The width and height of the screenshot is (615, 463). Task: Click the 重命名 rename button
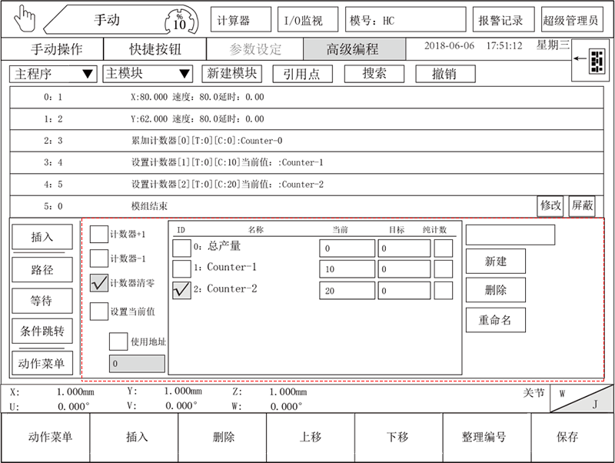coord(495,318)
